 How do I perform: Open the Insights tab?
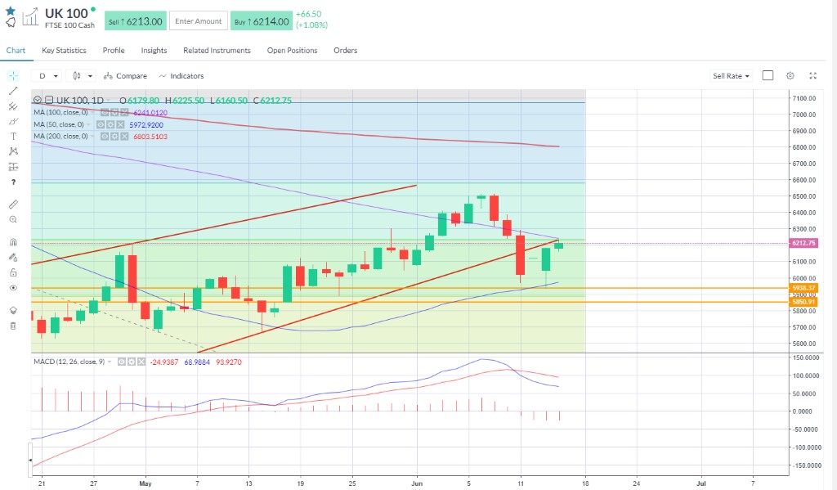point(154,50)
